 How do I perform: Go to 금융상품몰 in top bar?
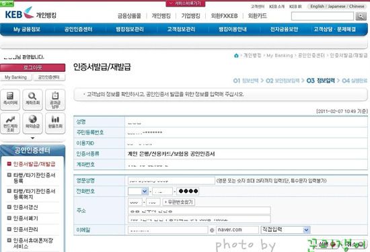(x=129, y=16)
